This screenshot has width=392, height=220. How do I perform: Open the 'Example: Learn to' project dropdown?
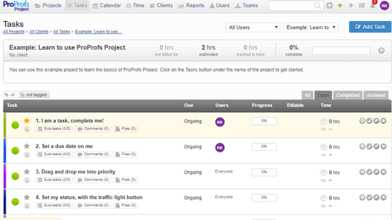pyautogui.click(x=311, y=27)
